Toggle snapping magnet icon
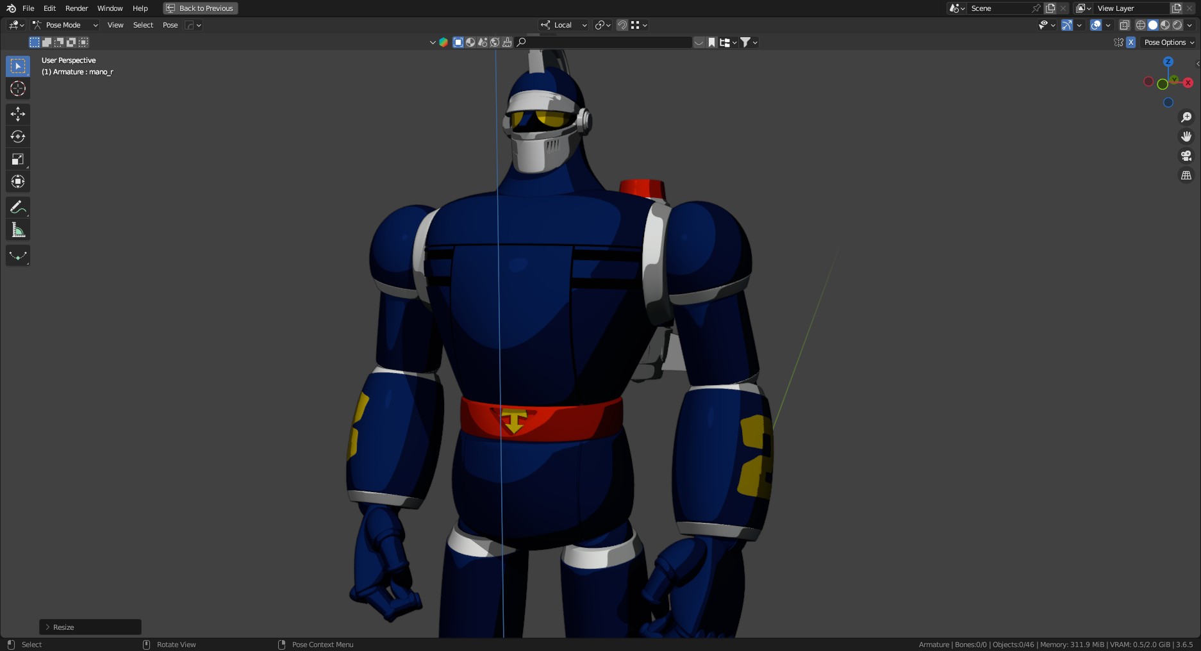 pyautogui.click(x=622, y=25)
